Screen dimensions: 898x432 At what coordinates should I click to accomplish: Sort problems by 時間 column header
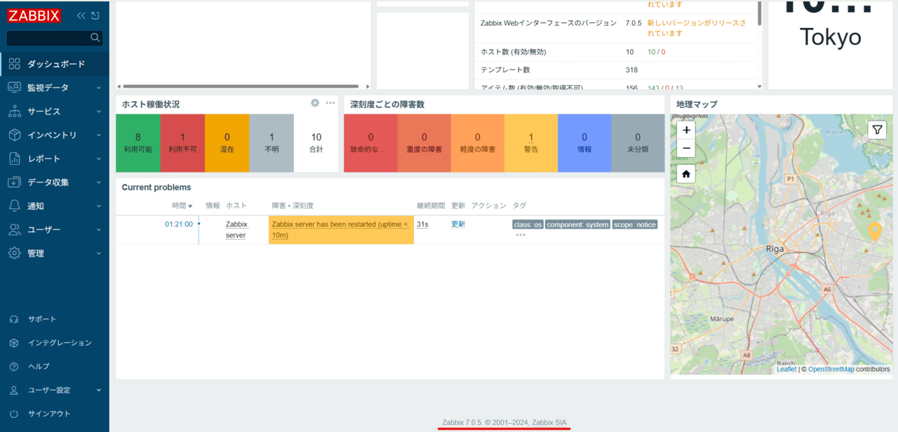click(182, 205)
